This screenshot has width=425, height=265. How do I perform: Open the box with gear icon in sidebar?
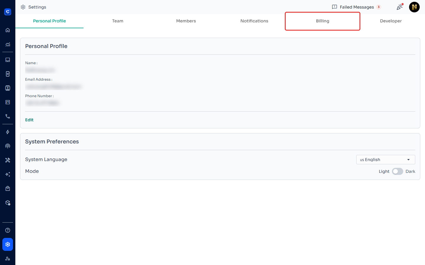8,203
